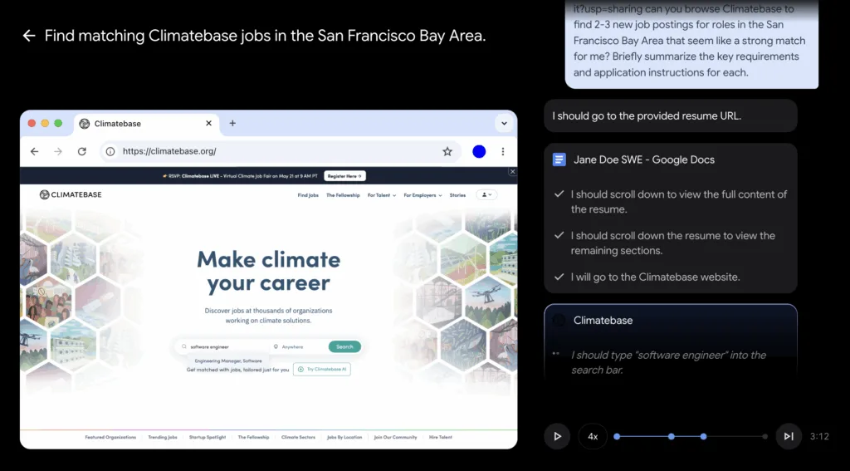Click the third timeline marker dot
The width and height of the screenshot is (850, 471).
coord(703,436)
